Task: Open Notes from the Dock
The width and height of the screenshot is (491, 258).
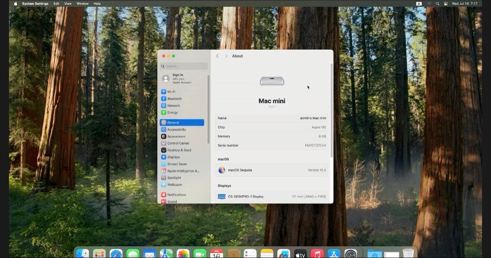Action: click(x=267, y=253)
